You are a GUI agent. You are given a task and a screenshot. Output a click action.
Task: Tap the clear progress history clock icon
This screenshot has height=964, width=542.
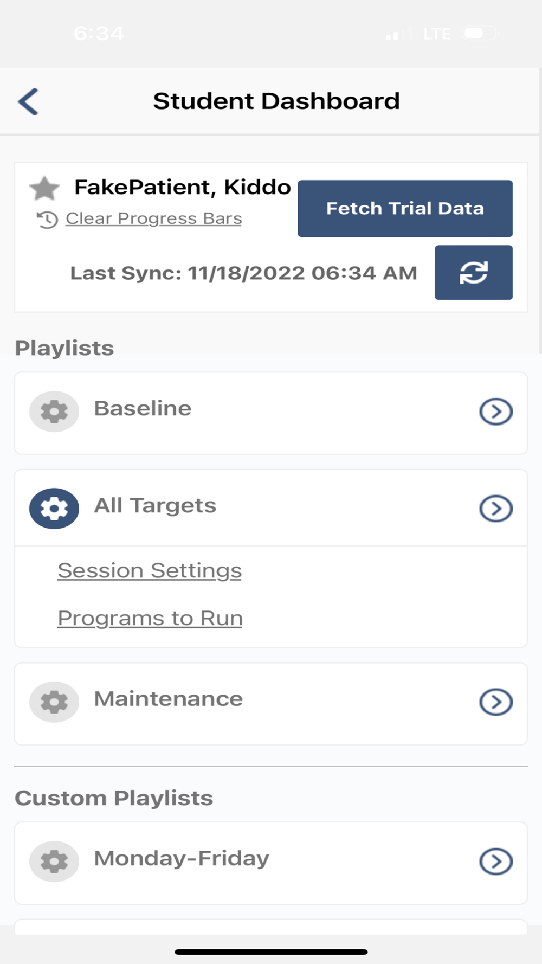47,220
